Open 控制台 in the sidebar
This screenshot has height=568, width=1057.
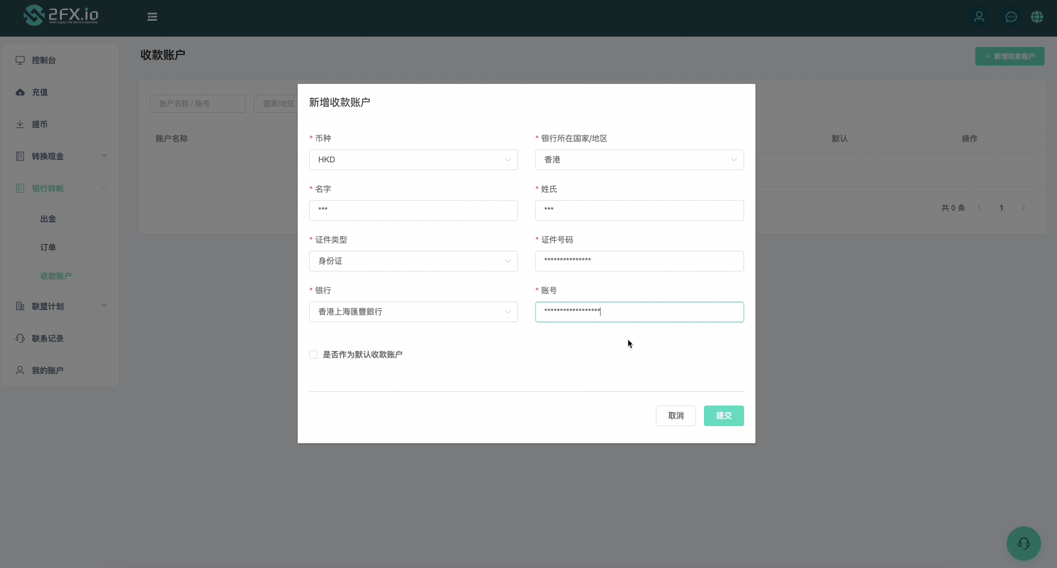tap(44, 60)
